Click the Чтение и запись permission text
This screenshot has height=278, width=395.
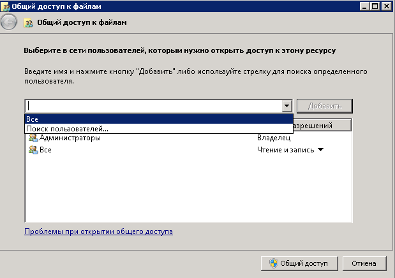point(286,150)
